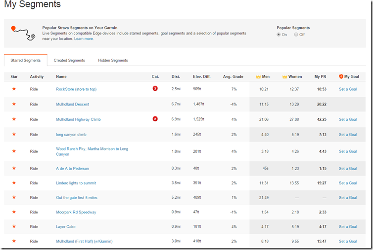Turn Popular Segments Off
The width and height of the screenshot is (373, 250).
click(296, 35)
